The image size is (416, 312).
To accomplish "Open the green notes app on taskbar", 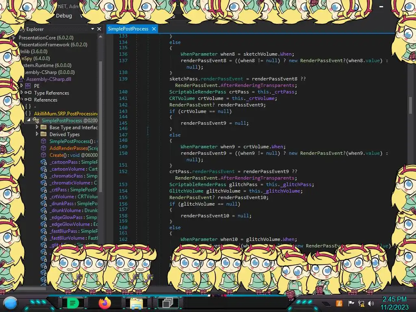I will click(73, 303).
